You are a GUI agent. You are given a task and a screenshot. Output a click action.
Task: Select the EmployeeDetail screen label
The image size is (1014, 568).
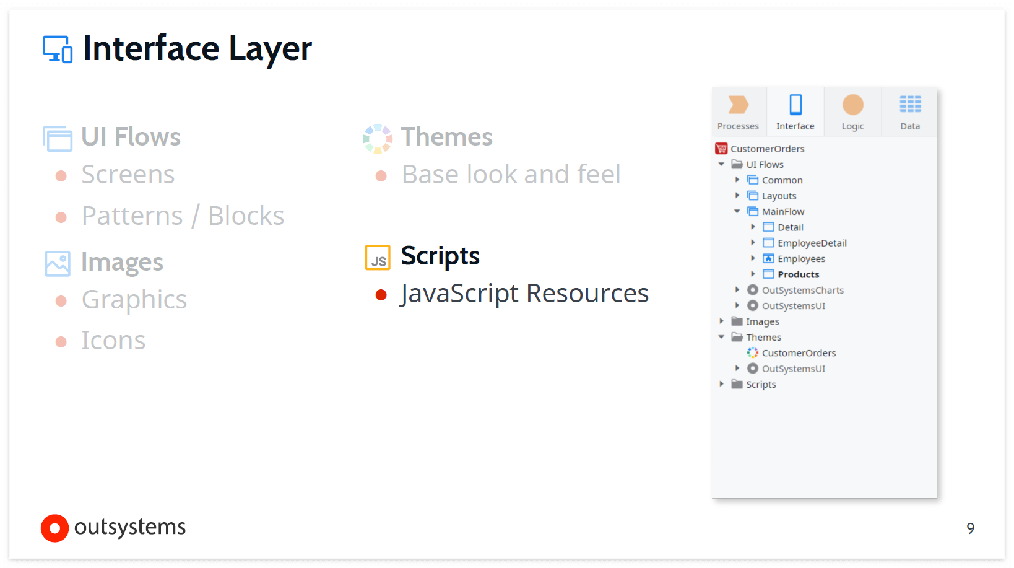(x=812, y=243)
